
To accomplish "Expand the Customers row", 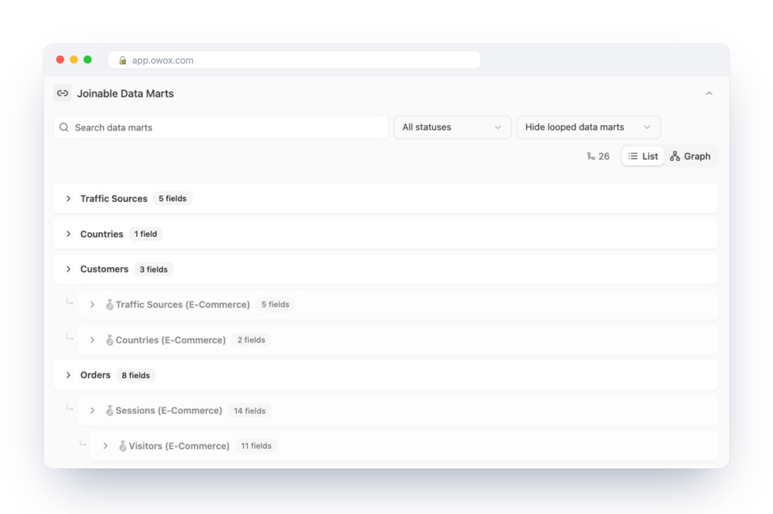I will coord(68,269).
